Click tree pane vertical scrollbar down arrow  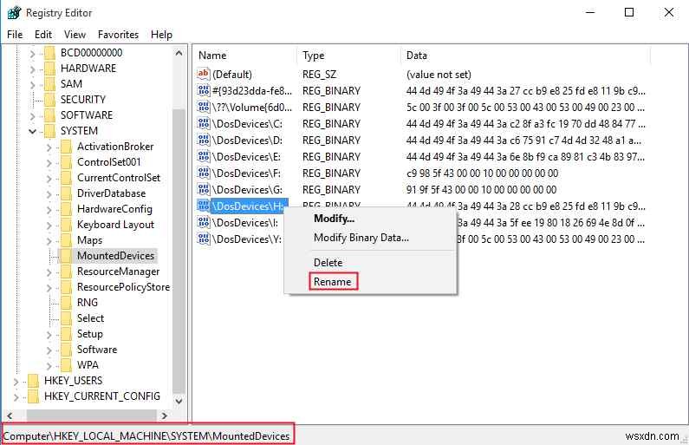[x=179, y=401]
